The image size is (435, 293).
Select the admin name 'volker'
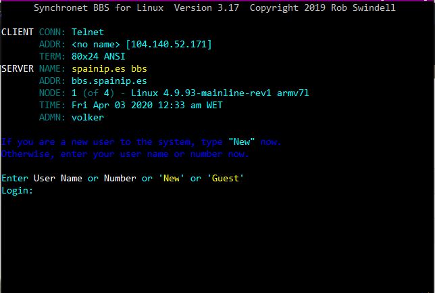[x=88, y=117]
